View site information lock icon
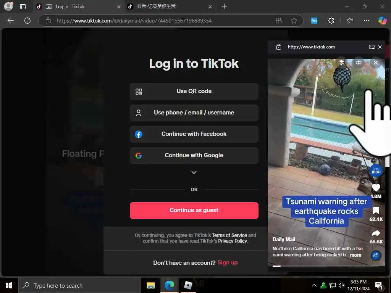 (48, 21)
